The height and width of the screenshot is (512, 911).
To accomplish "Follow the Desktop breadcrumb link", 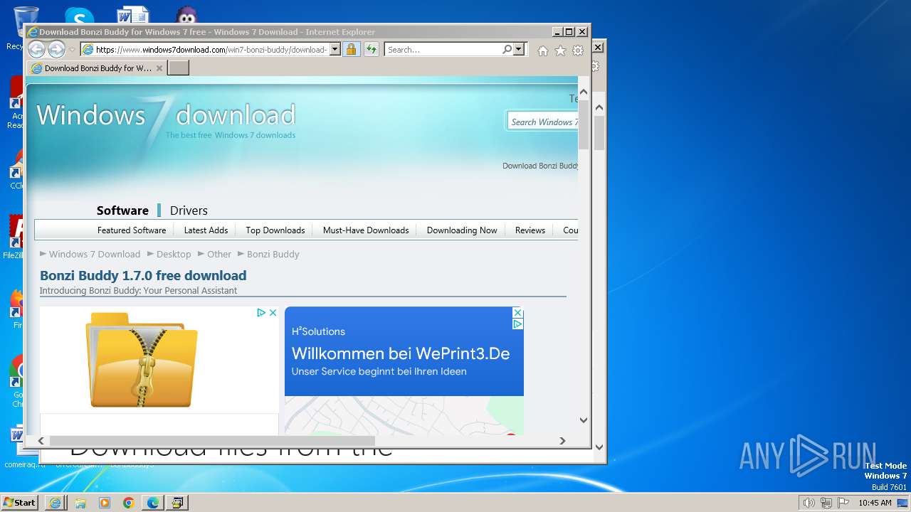I will (x=174, y=254).
